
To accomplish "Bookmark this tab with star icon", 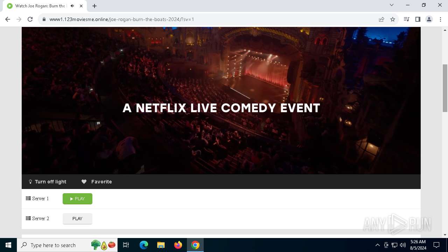I will [x=393, y=19].
